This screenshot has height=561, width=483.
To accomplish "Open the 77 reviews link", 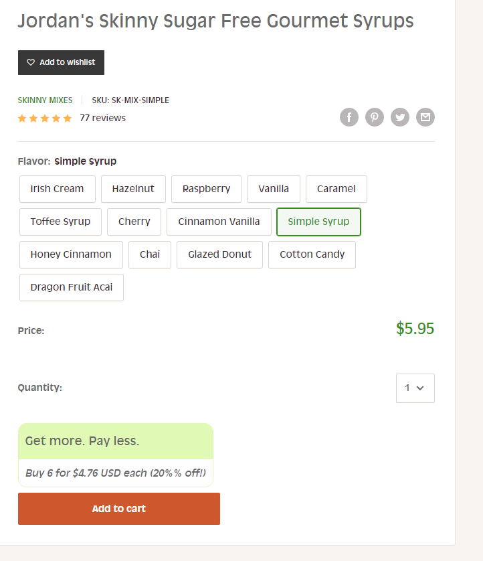I will tap(102, 118).
